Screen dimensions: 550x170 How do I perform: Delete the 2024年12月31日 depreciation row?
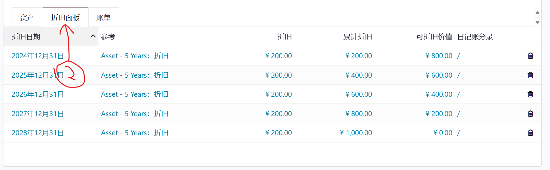pyautogui.click(x=530, y=56)
